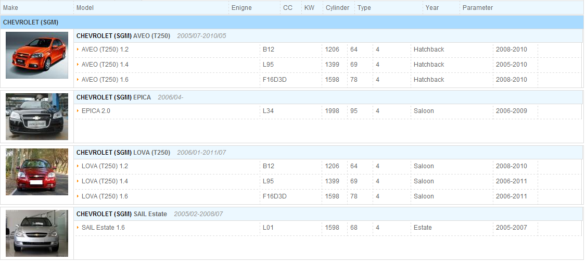Click the Enigne column header
This screenshot has height=262, width=586.
pos(241,7)
